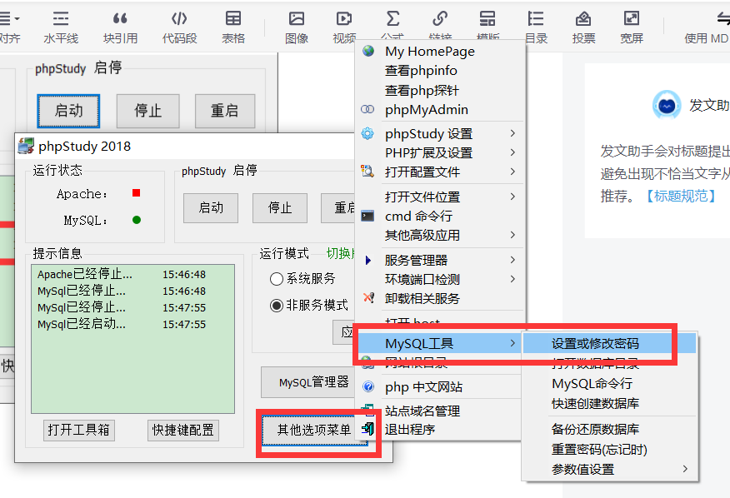Click the phpStudy 2018 title bar icon

point(26,146)
